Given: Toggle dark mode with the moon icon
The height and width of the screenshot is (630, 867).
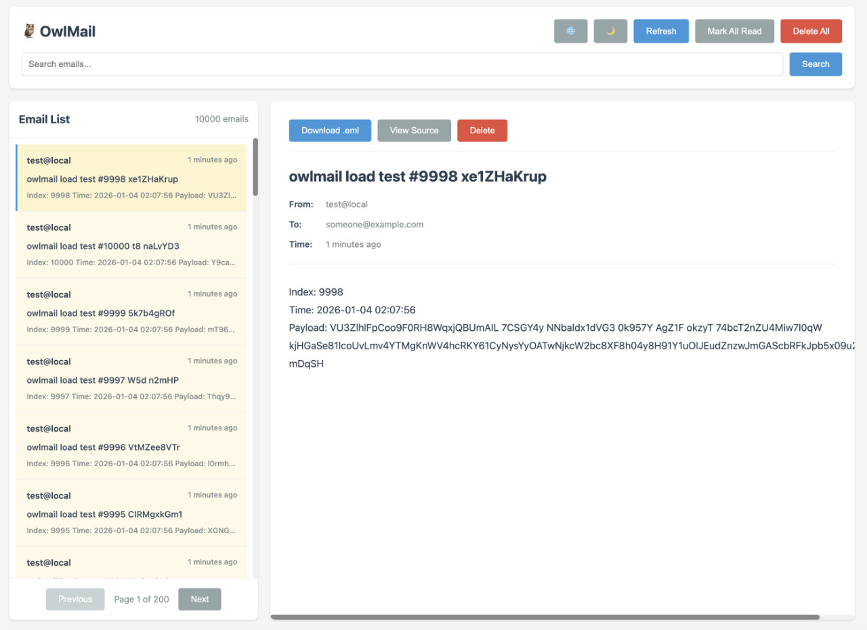Looking at the screenshot, I should click(x=610, y=31).
